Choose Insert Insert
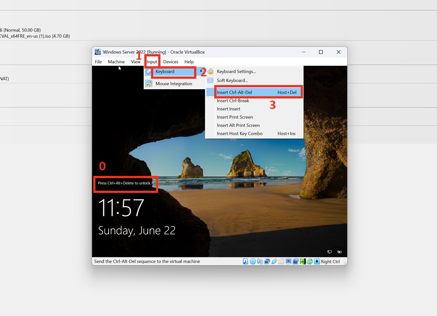Viewport: 437px width, 316px height. pos(254,109)
